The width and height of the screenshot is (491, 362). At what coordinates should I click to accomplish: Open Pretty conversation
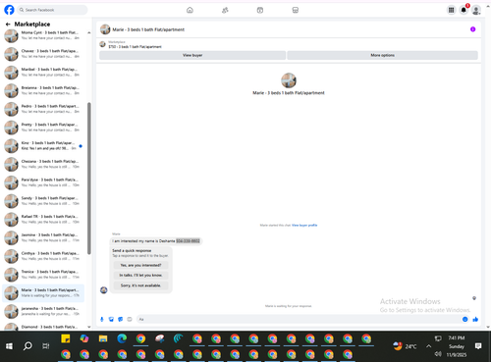coord(43,128)
